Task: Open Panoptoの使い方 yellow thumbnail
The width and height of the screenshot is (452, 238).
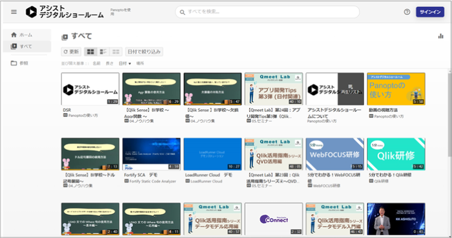Action: (x=396, y=89)
